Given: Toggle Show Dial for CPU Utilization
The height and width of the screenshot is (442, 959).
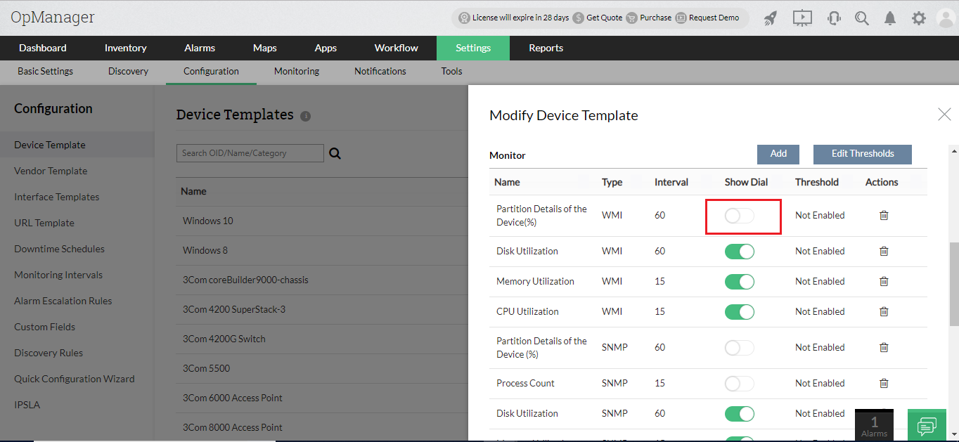Looking at the screenshot, I should click(740, 312).
